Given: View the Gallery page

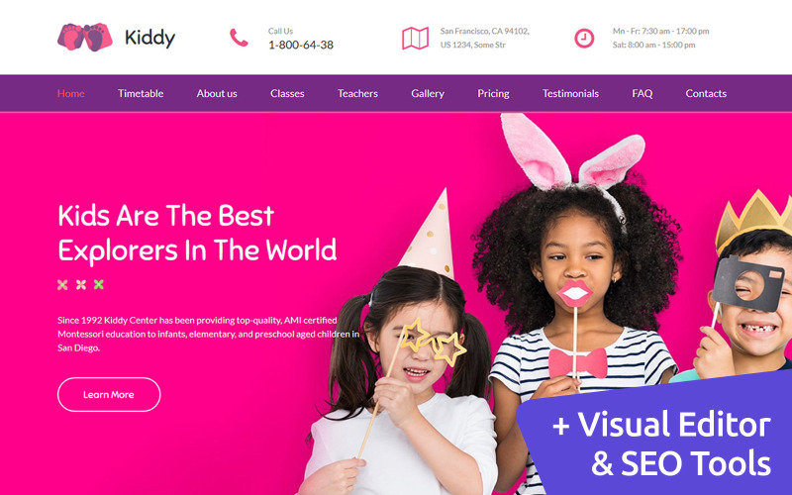Looking at the screenshot, I should click(x=428, y=93).
